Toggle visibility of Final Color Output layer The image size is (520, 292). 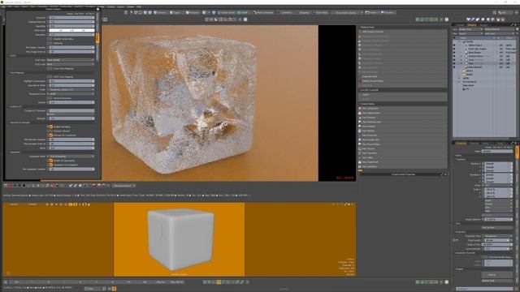coord(454,49)
